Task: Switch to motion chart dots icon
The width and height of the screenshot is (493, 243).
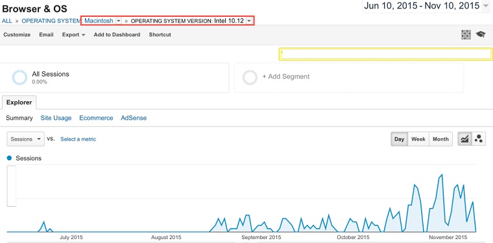Action: tap(479, 139)
